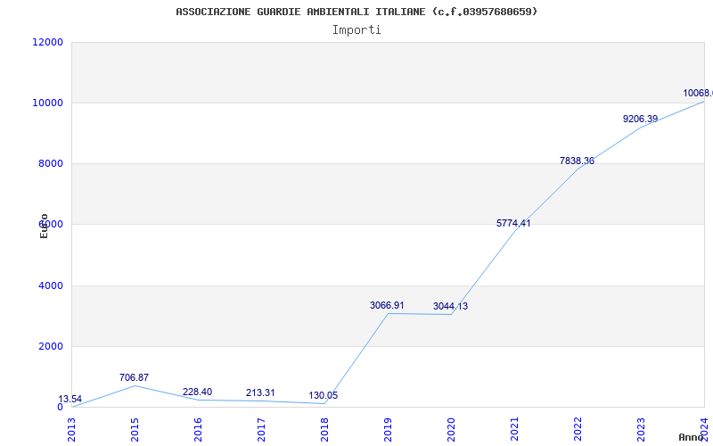Select the 3066.91 data label
The height and width of the screenshot is (446, 713).
pos(387,305)
